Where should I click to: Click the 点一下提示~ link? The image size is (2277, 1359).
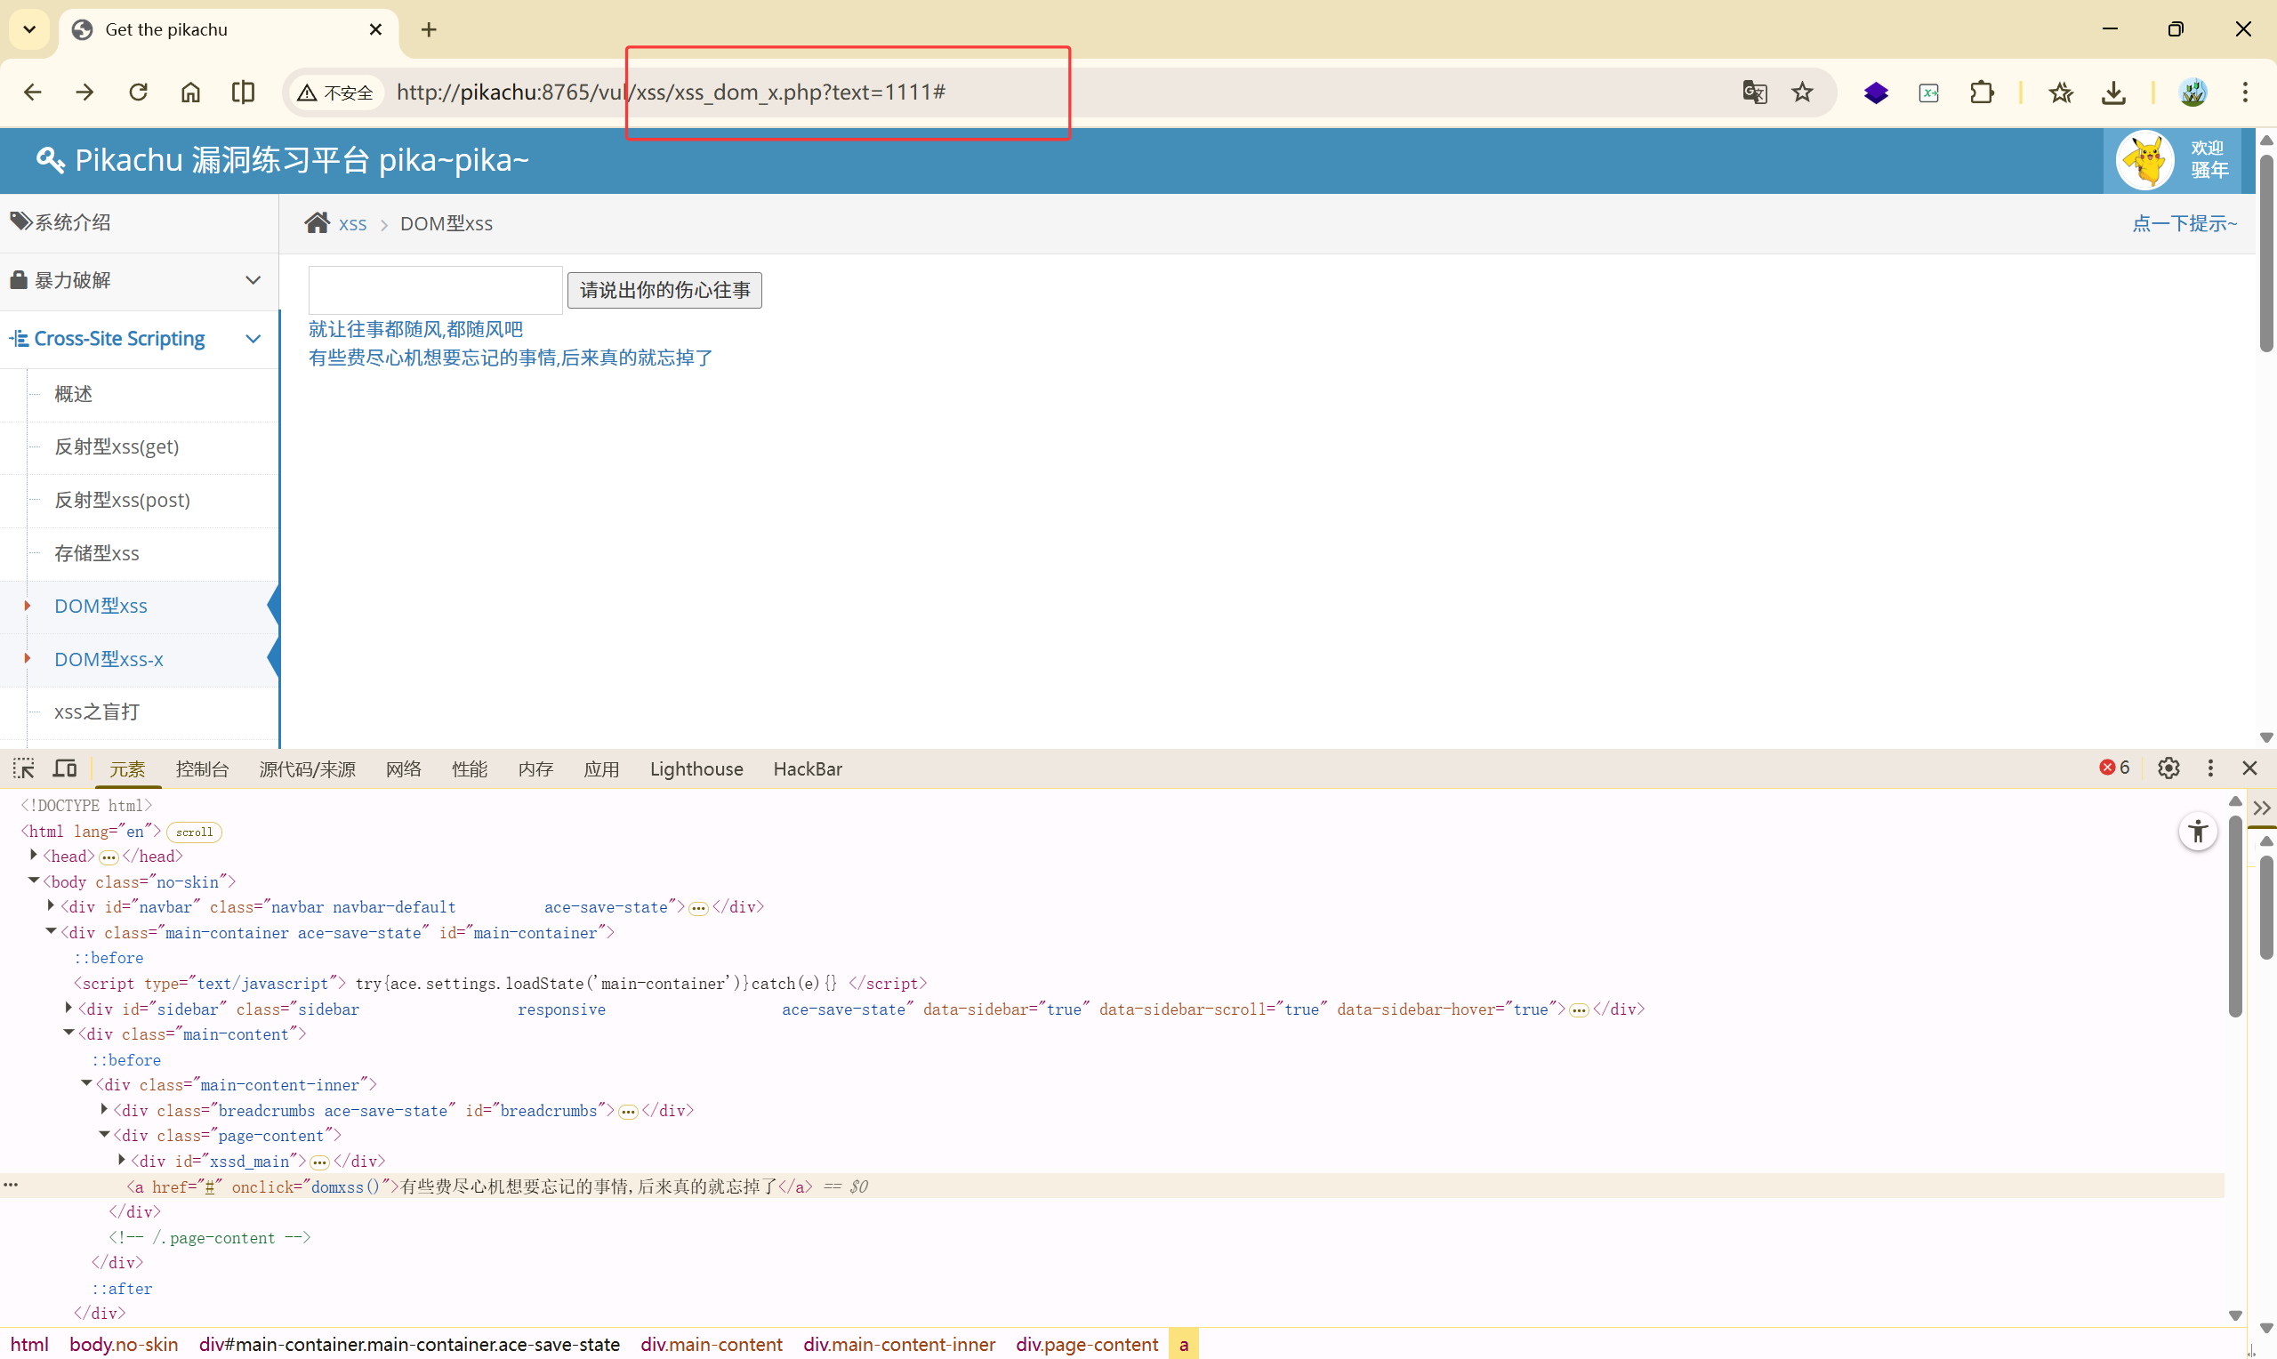(2184, 223)
